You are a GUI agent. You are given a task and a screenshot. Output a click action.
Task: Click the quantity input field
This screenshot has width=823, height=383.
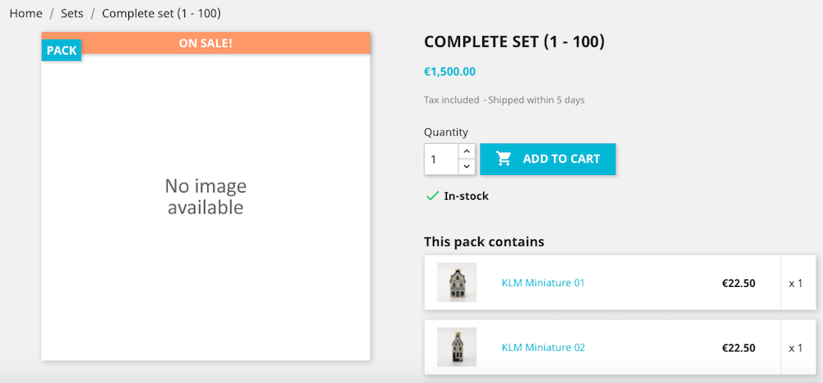click(441, 159)
